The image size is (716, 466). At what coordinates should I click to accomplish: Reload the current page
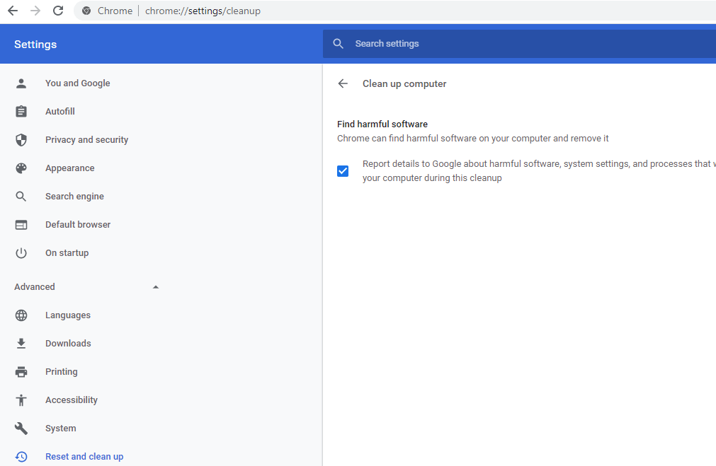coord(58,11)
